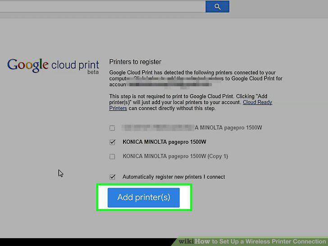Click the KONICA MINOLTA pagepro 1500W (Copy 1) label
328x246 pixels.
tap(175, 156)
